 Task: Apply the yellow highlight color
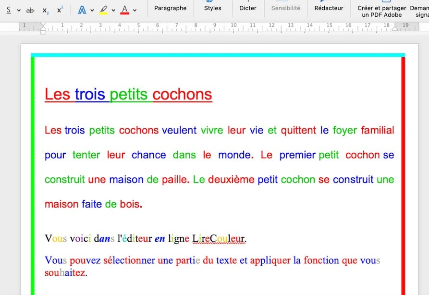pos(103,10)
